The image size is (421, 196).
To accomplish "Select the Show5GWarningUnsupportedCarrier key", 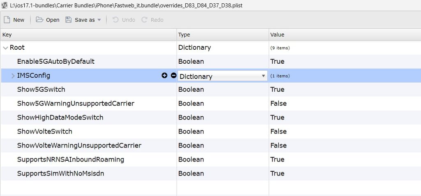I will (76, 104).
